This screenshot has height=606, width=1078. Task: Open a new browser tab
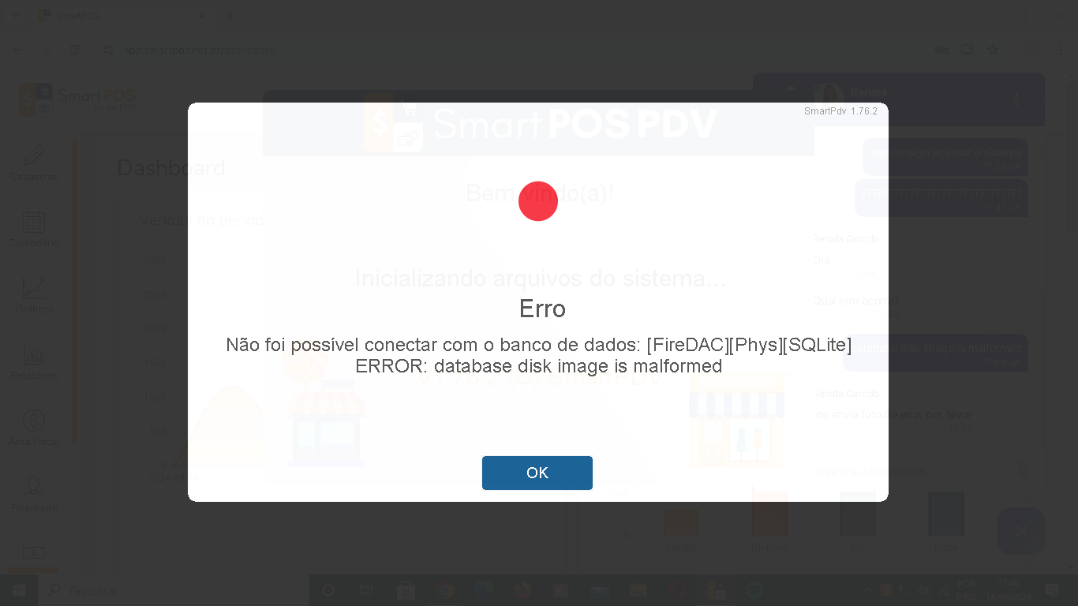tap(230, 16)
